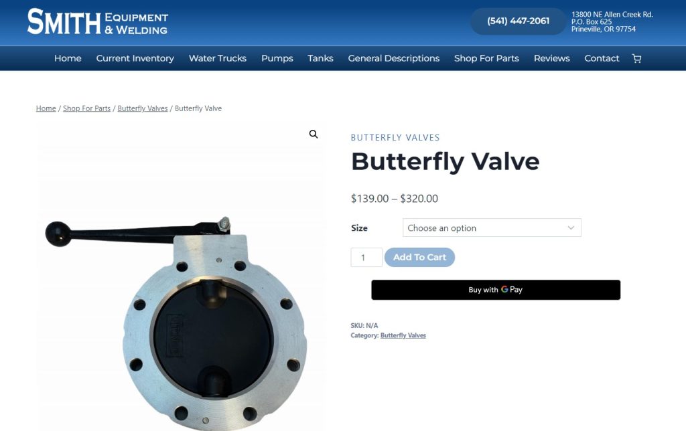Select Pumps in navigation bar
This screenshot has width=686, height=431.
click(277, 59)
